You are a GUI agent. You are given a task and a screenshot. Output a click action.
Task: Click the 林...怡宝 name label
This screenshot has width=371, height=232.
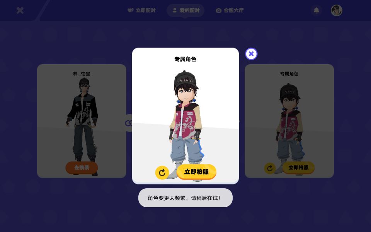[x=82, y=74]
